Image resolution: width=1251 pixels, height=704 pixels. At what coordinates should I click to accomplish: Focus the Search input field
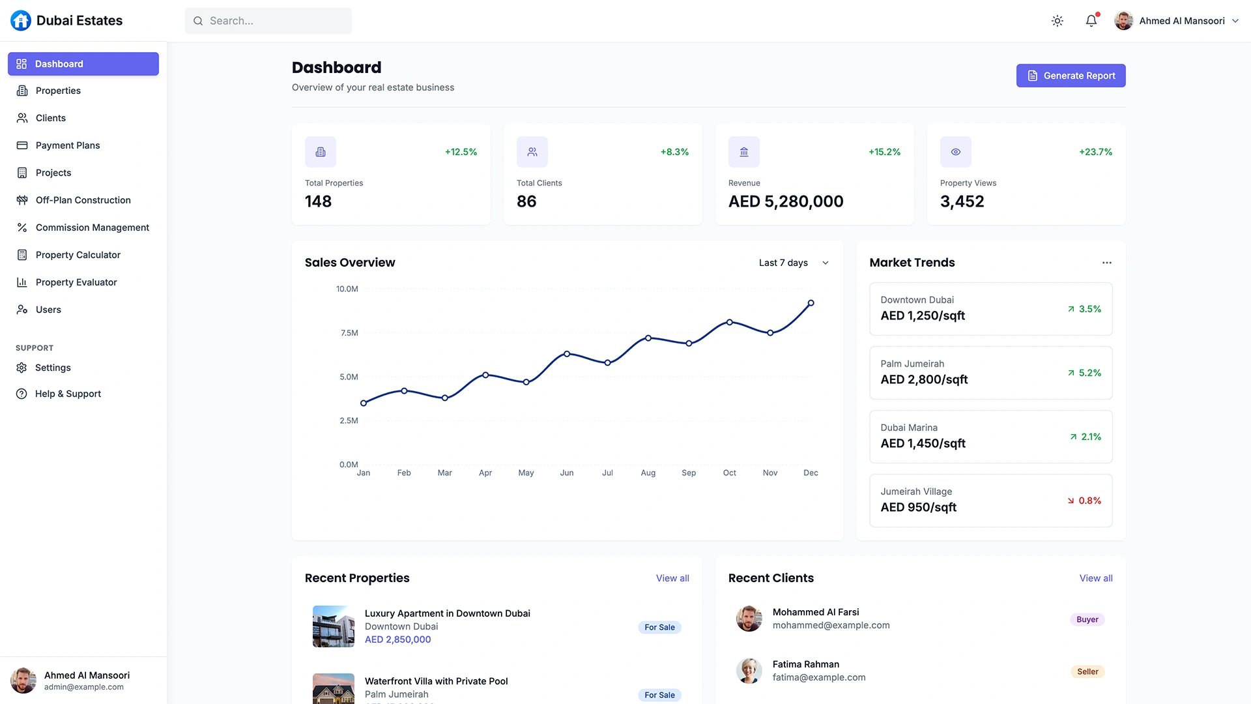click(x=268, y=21)
